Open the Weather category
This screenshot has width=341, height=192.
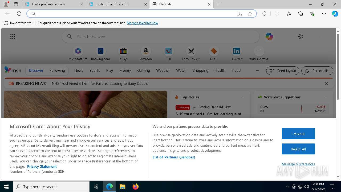point(163,70)
